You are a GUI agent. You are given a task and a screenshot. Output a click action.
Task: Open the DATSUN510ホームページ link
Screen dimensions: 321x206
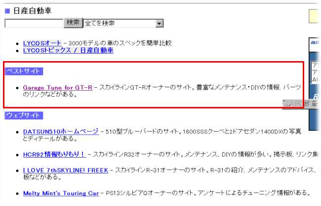[x=61, y=132]
